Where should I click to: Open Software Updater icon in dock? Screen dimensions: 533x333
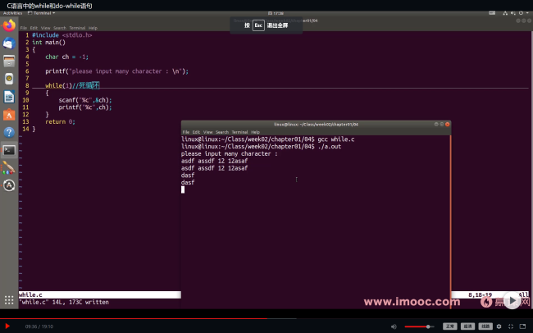click(x=9, y=185)
